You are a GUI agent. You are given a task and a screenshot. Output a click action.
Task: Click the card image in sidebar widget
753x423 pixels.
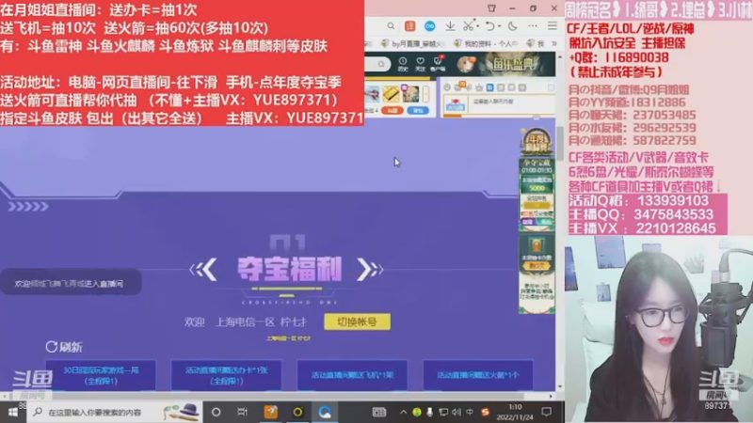(x=537, y=245)
